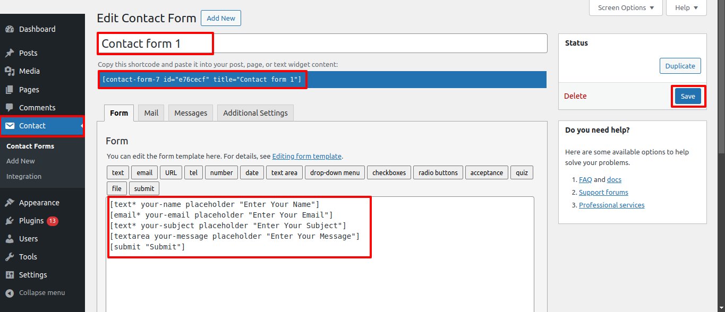Open the Additional Settings tab
725x312 pixels.
point(255,113)
